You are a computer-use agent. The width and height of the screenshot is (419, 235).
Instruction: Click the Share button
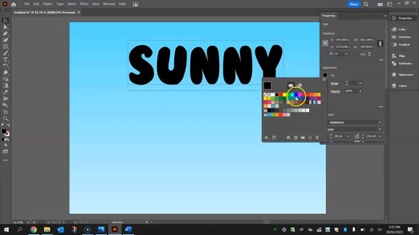coord(354,5)
